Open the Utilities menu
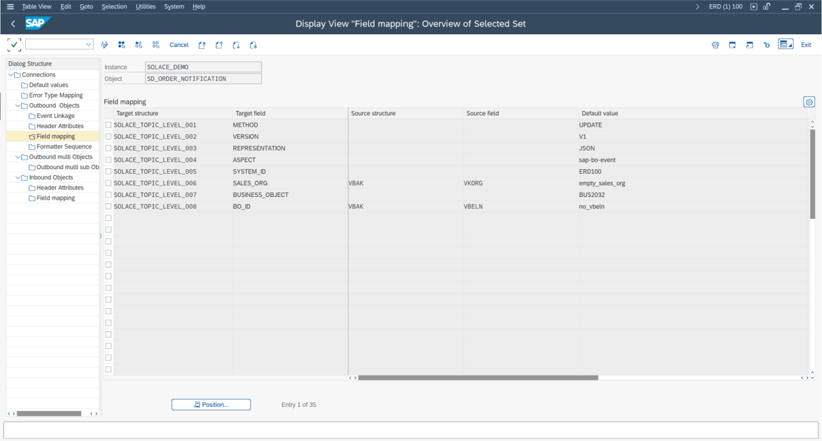 145,6
